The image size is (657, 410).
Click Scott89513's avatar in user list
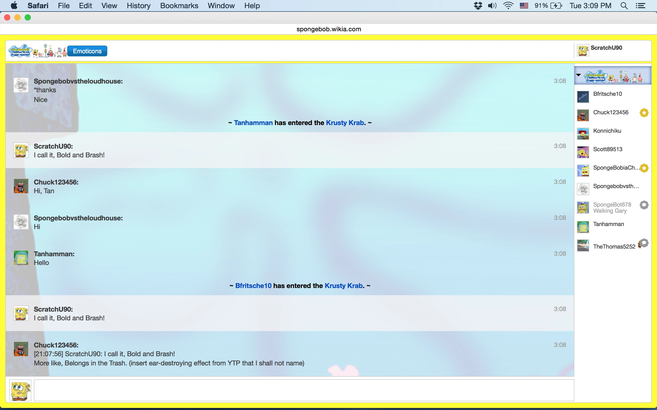[x=583, y=152]
